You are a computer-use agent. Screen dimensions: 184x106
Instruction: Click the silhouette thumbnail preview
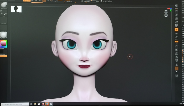click(16, 9)
